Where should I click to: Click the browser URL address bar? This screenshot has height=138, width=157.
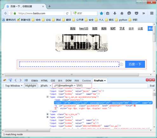tap(41, 13)
